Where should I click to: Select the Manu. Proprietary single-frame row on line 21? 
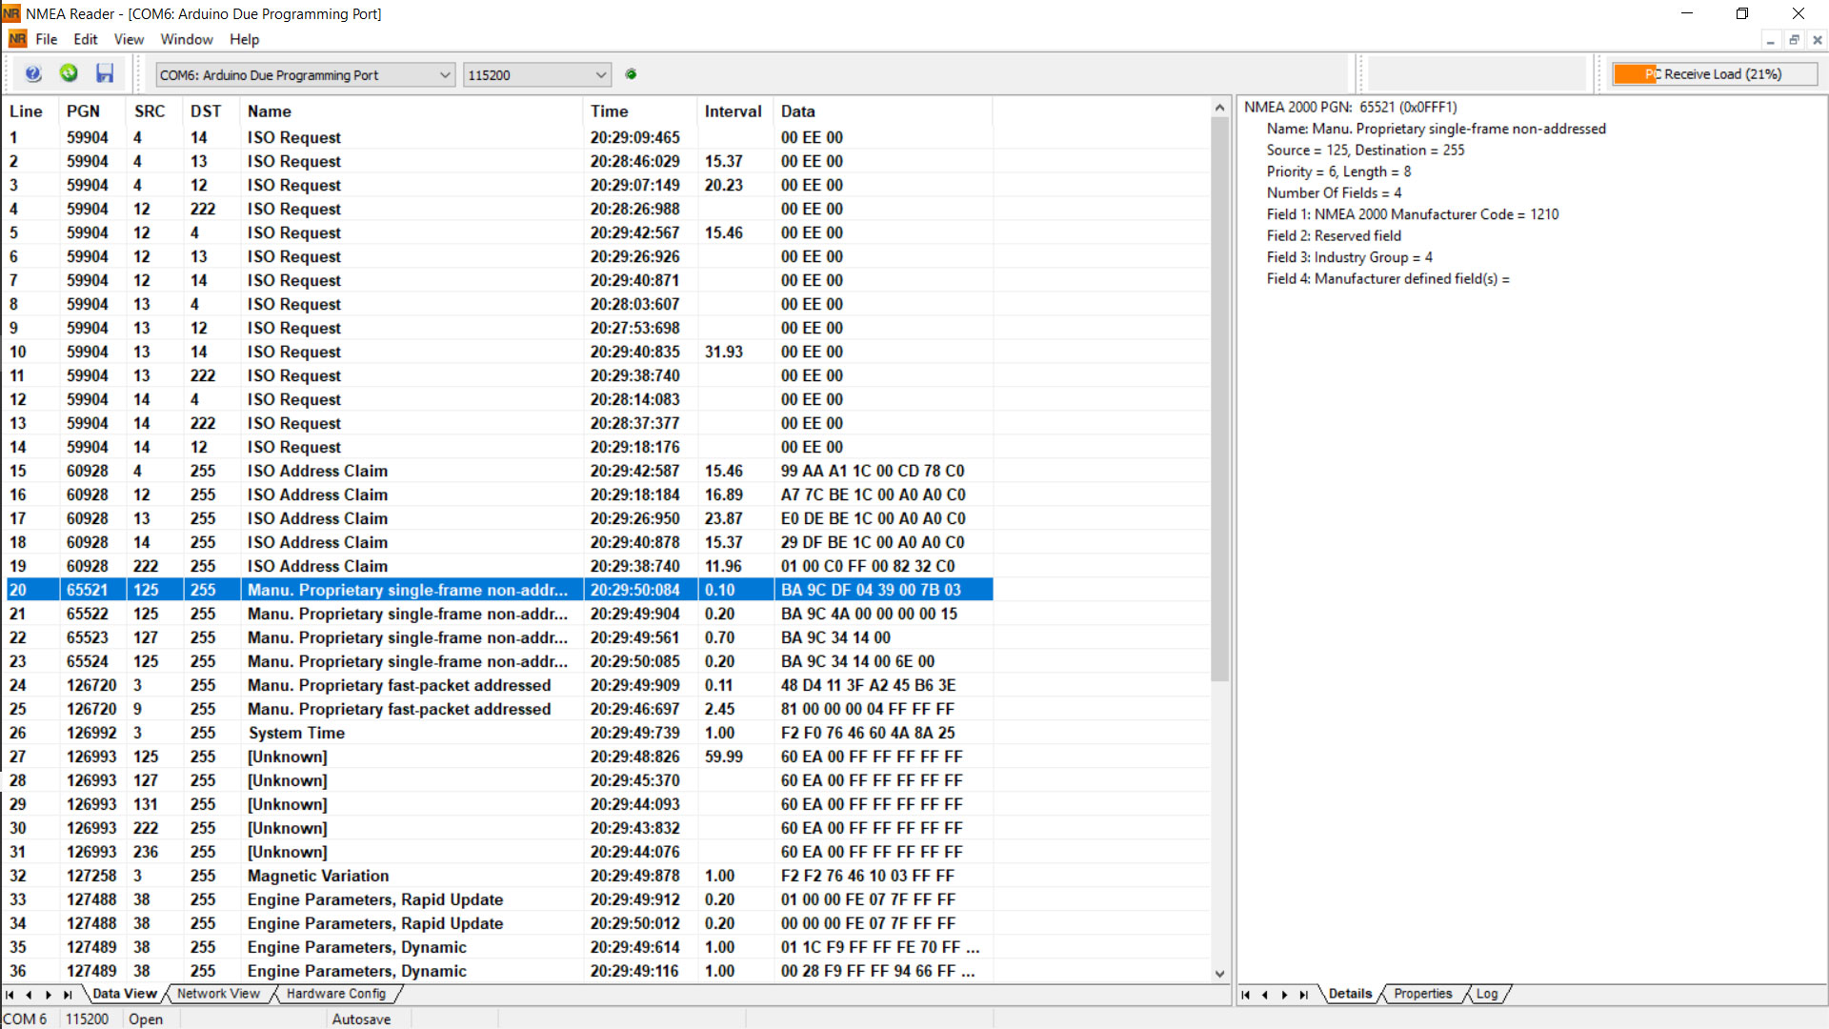pyautogui.click(x=410, y=614)
